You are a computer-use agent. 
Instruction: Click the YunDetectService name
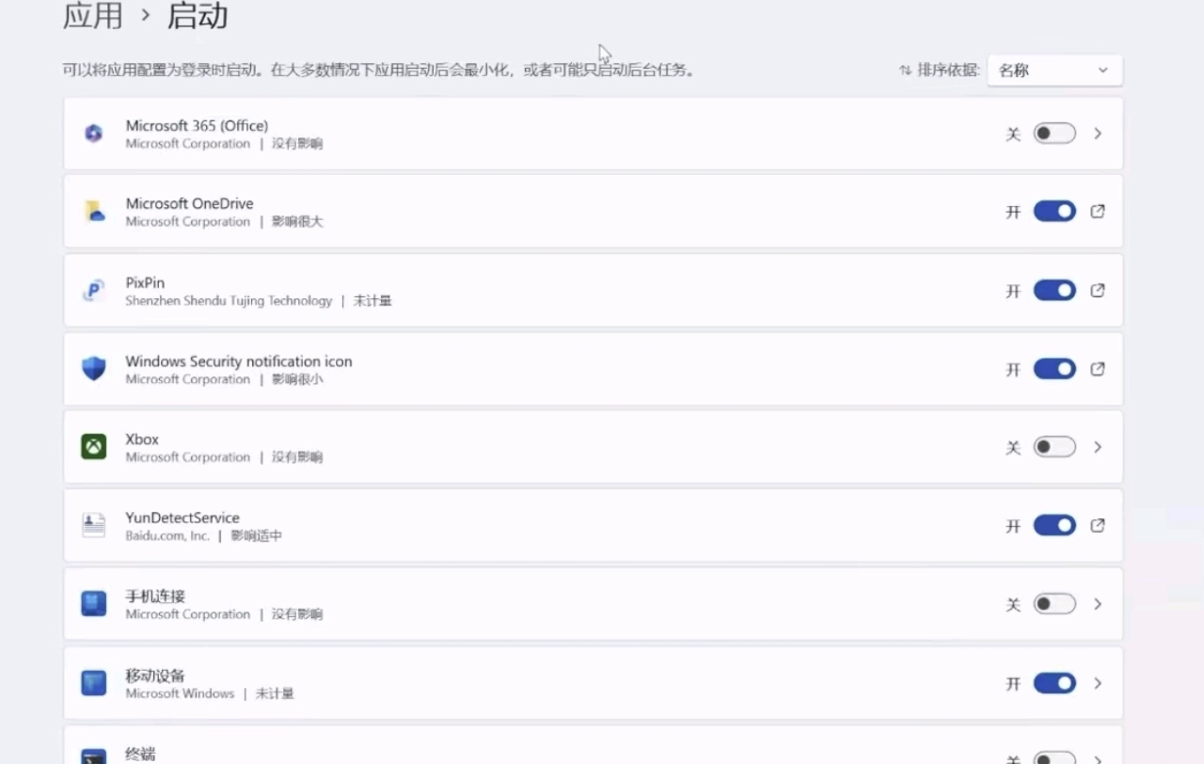pyautogui.click(x=182, y=517)
